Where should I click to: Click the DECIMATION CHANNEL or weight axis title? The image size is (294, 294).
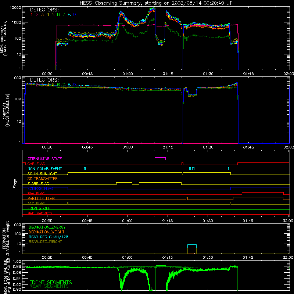tap(5, 239)
